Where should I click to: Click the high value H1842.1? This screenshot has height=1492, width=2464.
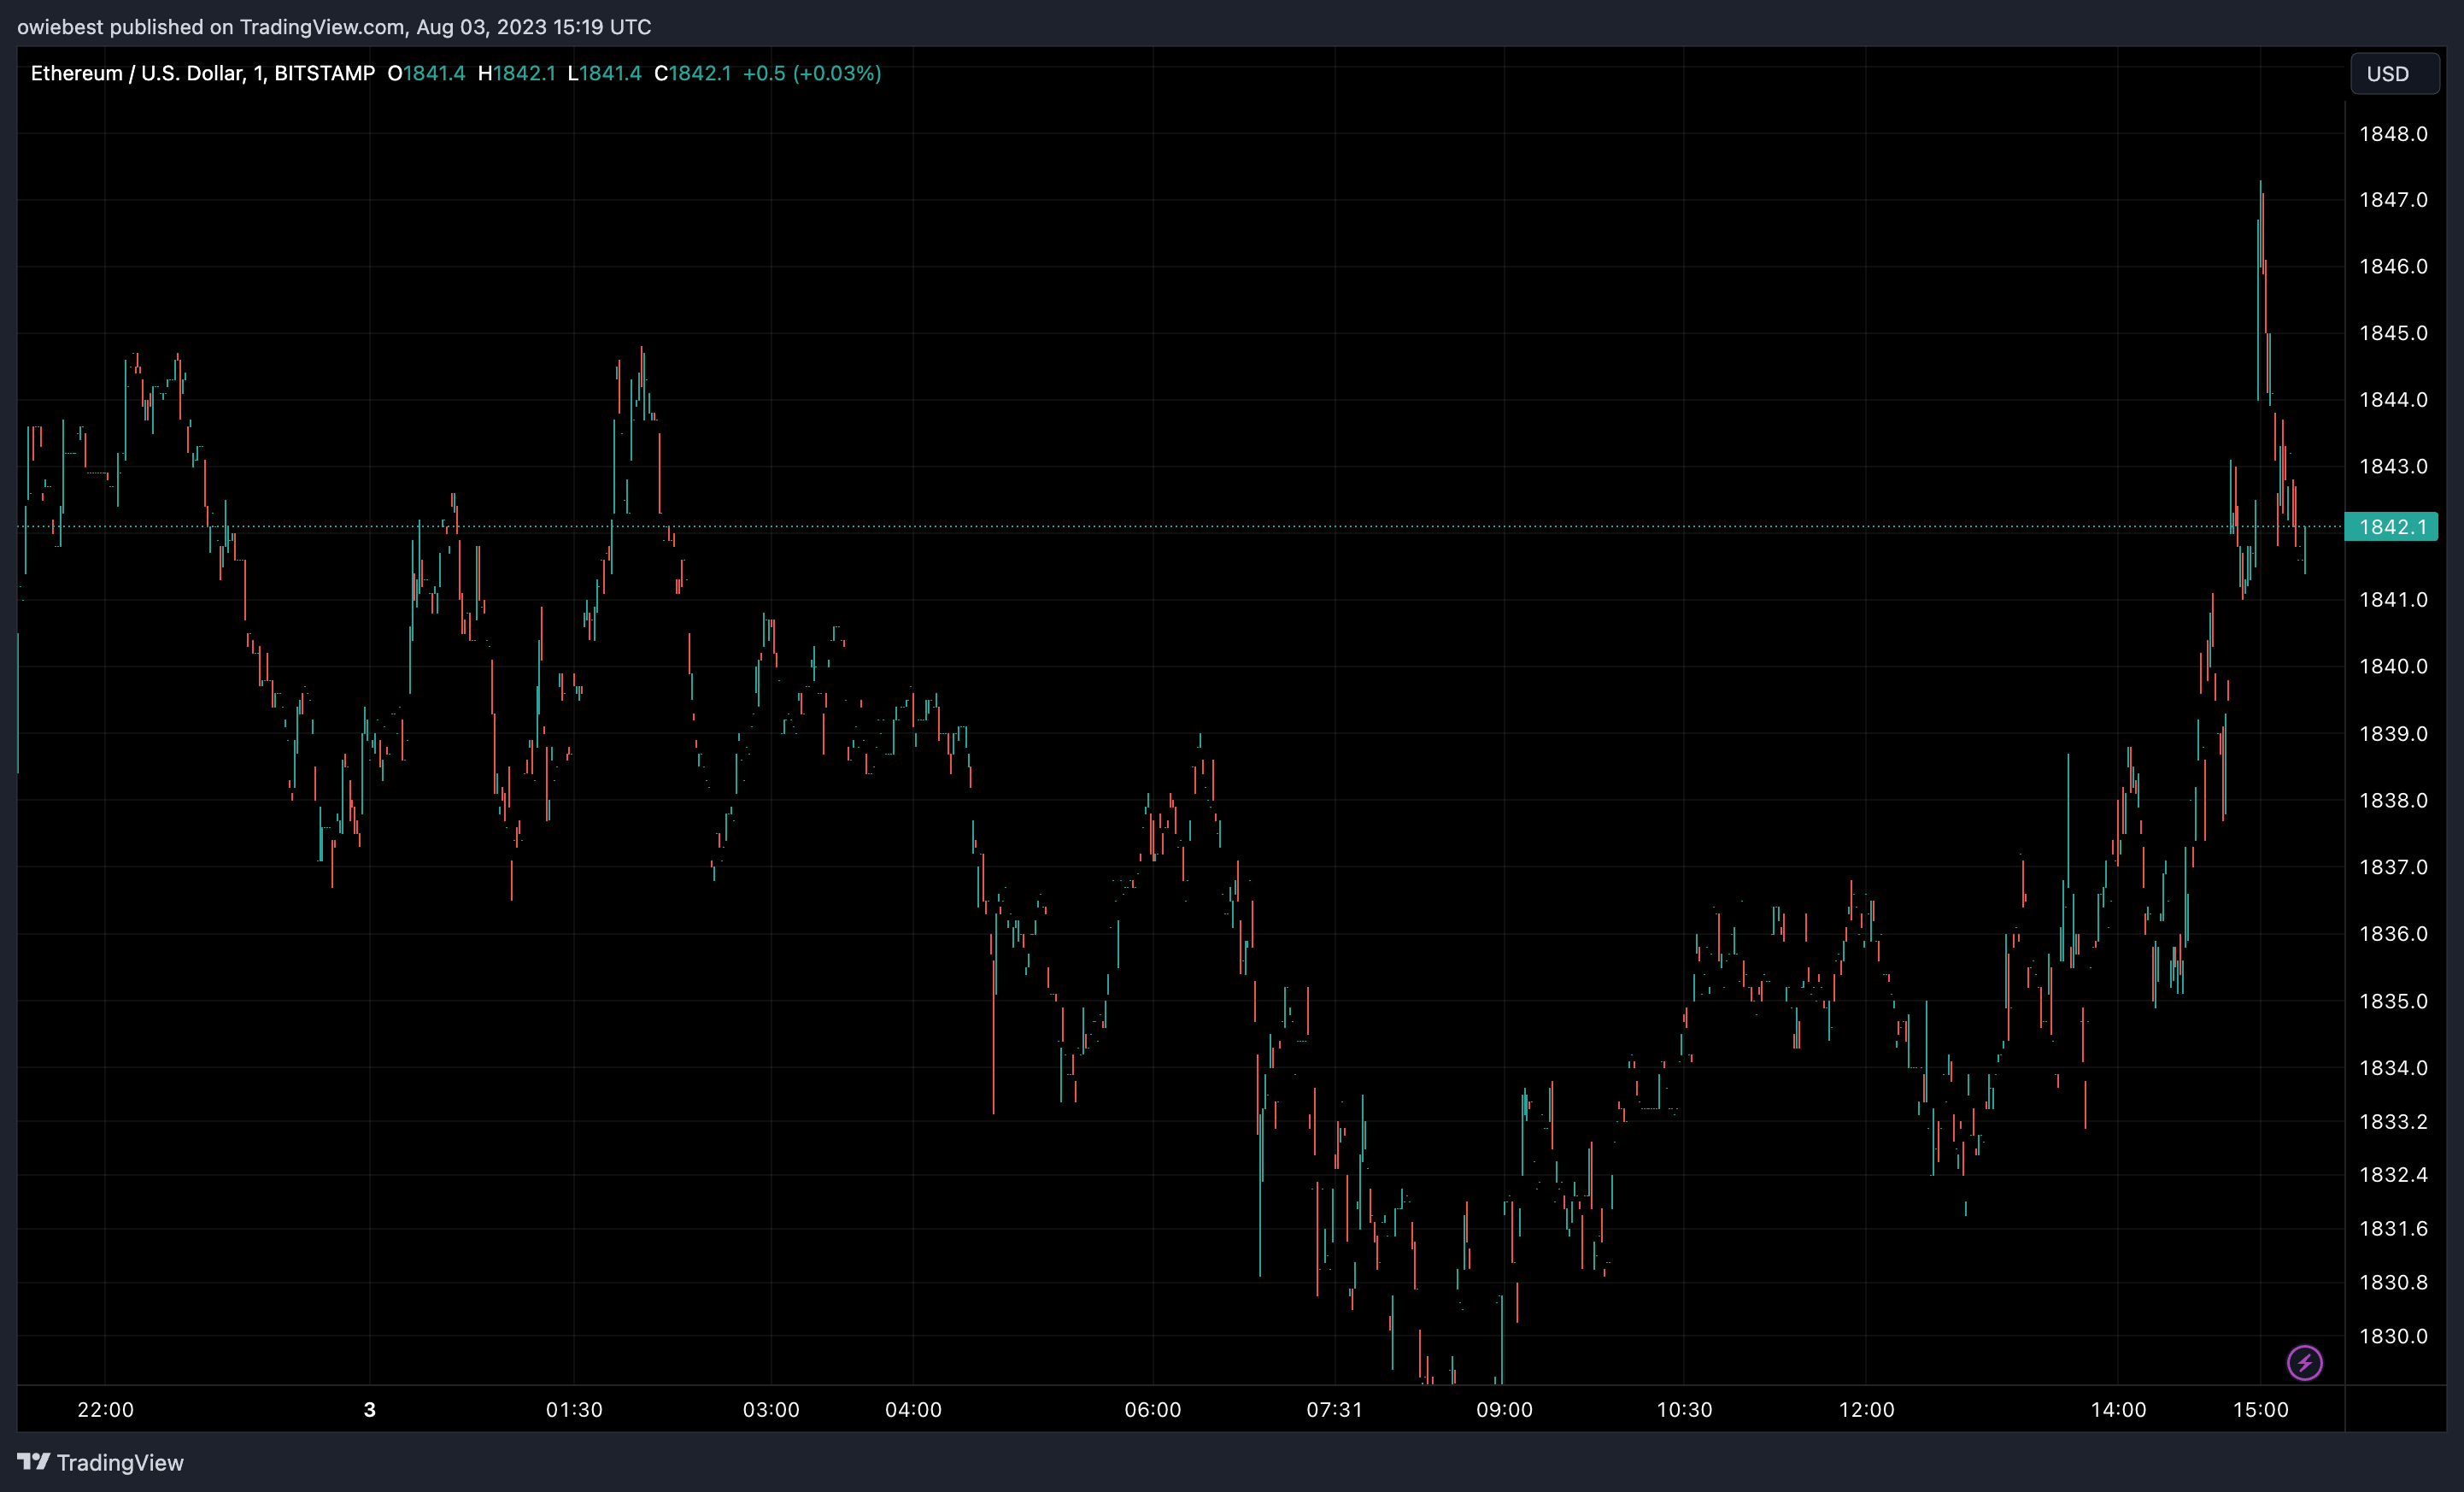tap(516, 73)
